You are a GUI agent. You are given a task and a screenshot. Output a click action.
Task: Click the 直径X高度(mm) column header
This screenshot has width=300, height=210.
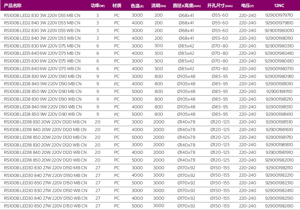(x=187, y=6)
